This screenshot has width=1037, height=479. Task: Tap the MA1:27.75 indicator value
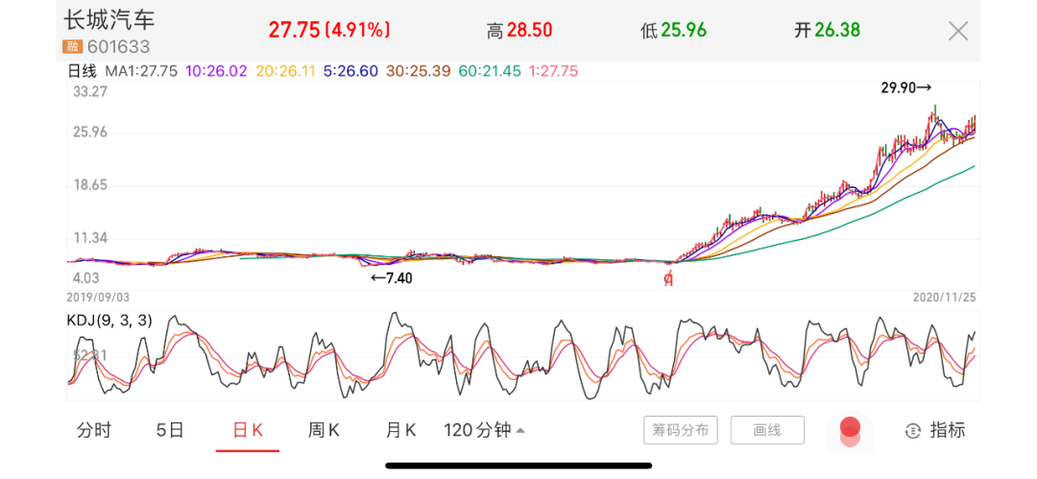(x=141, y=71)
